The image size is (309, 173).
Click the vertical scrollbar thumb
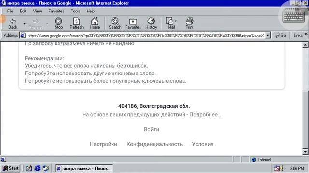[305, 120]
